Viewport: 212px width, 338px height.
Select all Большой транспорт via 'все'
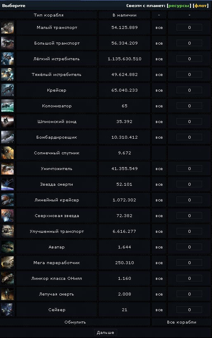159,43
